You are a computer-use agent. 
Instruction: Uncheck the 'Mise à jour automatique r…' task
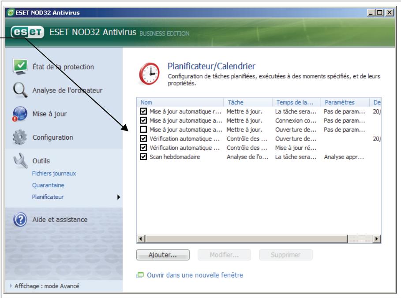point(143,111)
